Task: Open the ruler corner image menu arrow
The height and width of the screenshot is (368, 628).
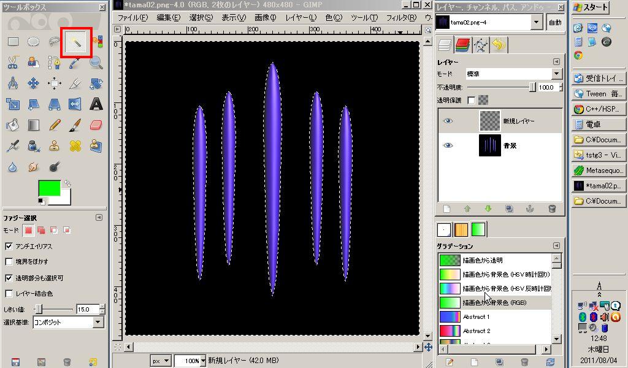Action: 117,29
